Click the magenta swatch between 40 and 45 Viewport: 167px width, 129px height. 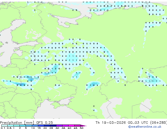pos(71,126)
